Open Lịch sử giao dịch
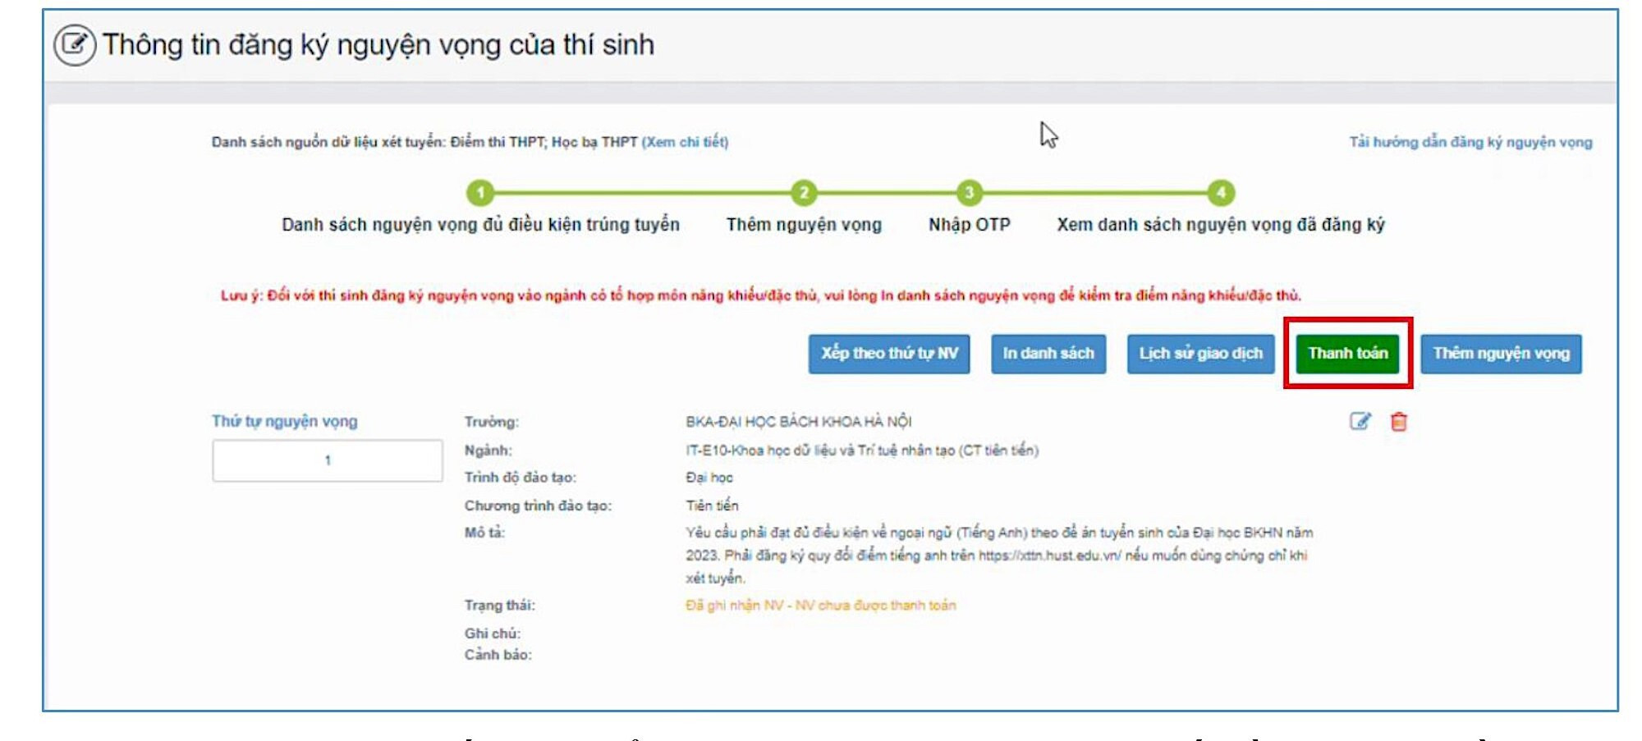The height and width of the screenshot is (741, 1642). coord(1201,354)
